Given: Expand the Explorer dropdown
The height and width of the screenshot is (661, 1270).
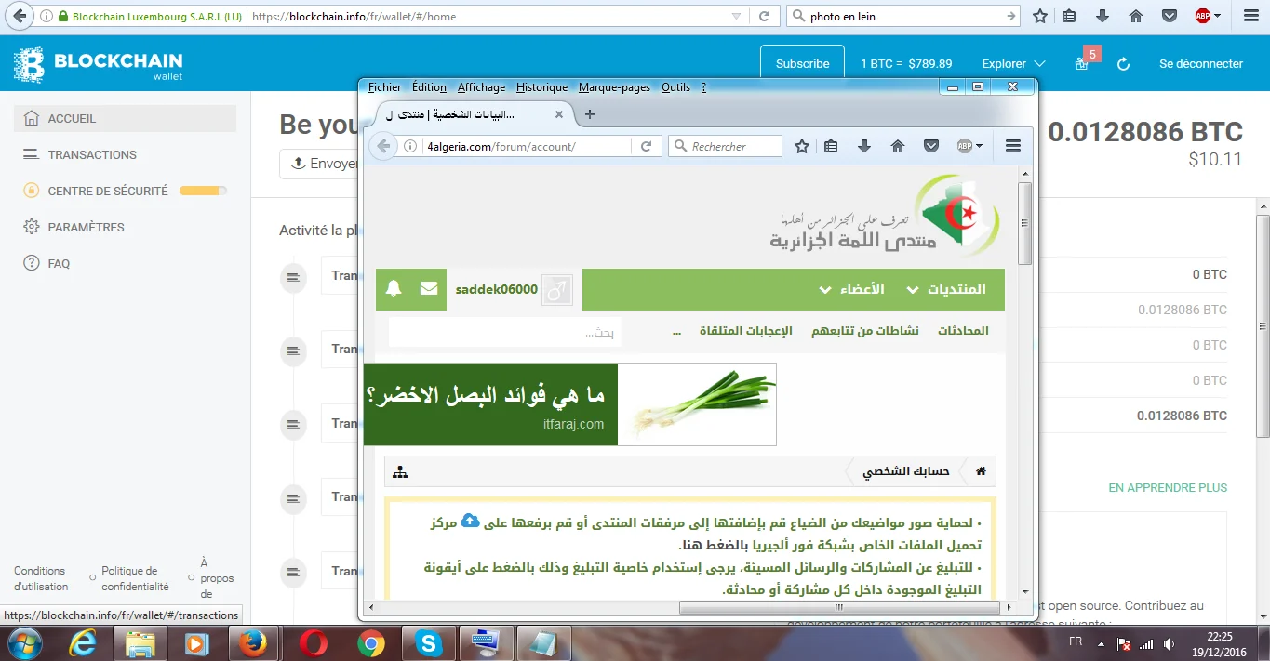Looking at the screenshot, I should click(1013, 64).
